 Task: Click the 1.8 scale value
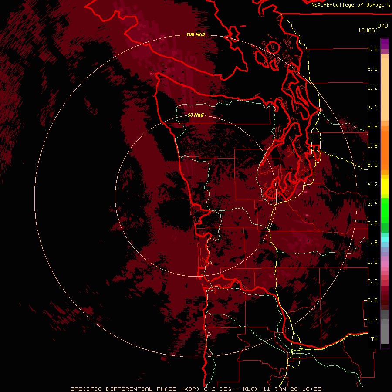[x=372, y=243]
